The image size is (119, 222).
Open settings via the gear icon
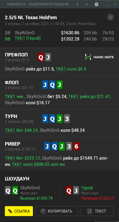(97, 4)
